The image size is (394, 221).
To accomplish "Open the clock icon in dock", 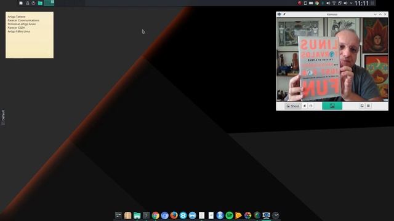I will click(x=276, y=215).
